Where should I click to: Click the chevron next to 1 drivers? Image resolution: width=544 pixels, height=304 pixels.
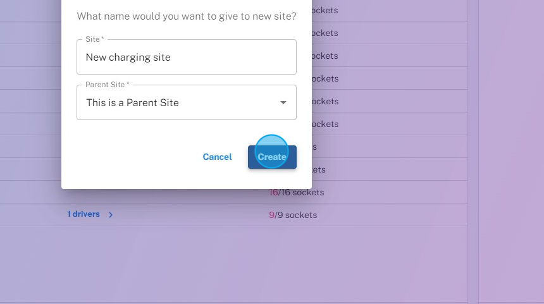111,215
